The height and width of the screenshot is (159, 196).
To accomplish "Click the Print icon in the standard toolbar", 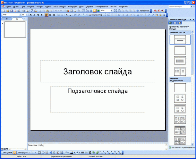I will (23, 11).
